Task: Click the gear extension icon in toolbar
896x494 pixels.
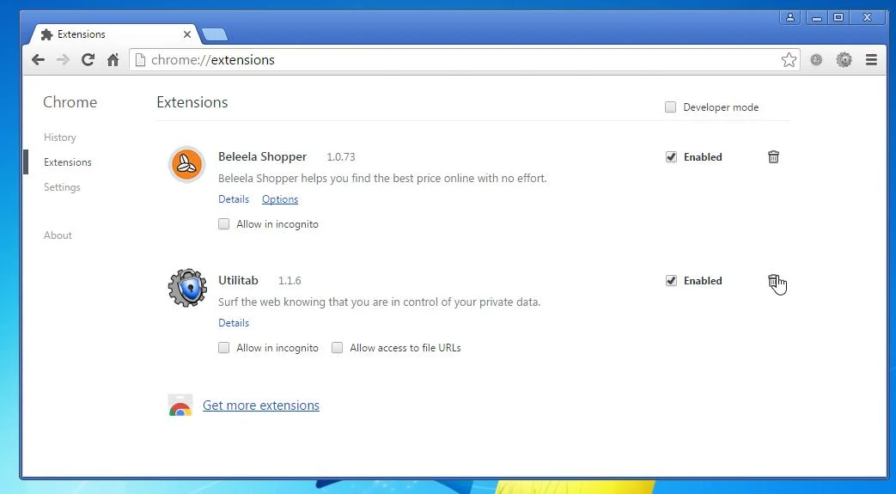Action: pyautogui.click(x=844, y=59)
